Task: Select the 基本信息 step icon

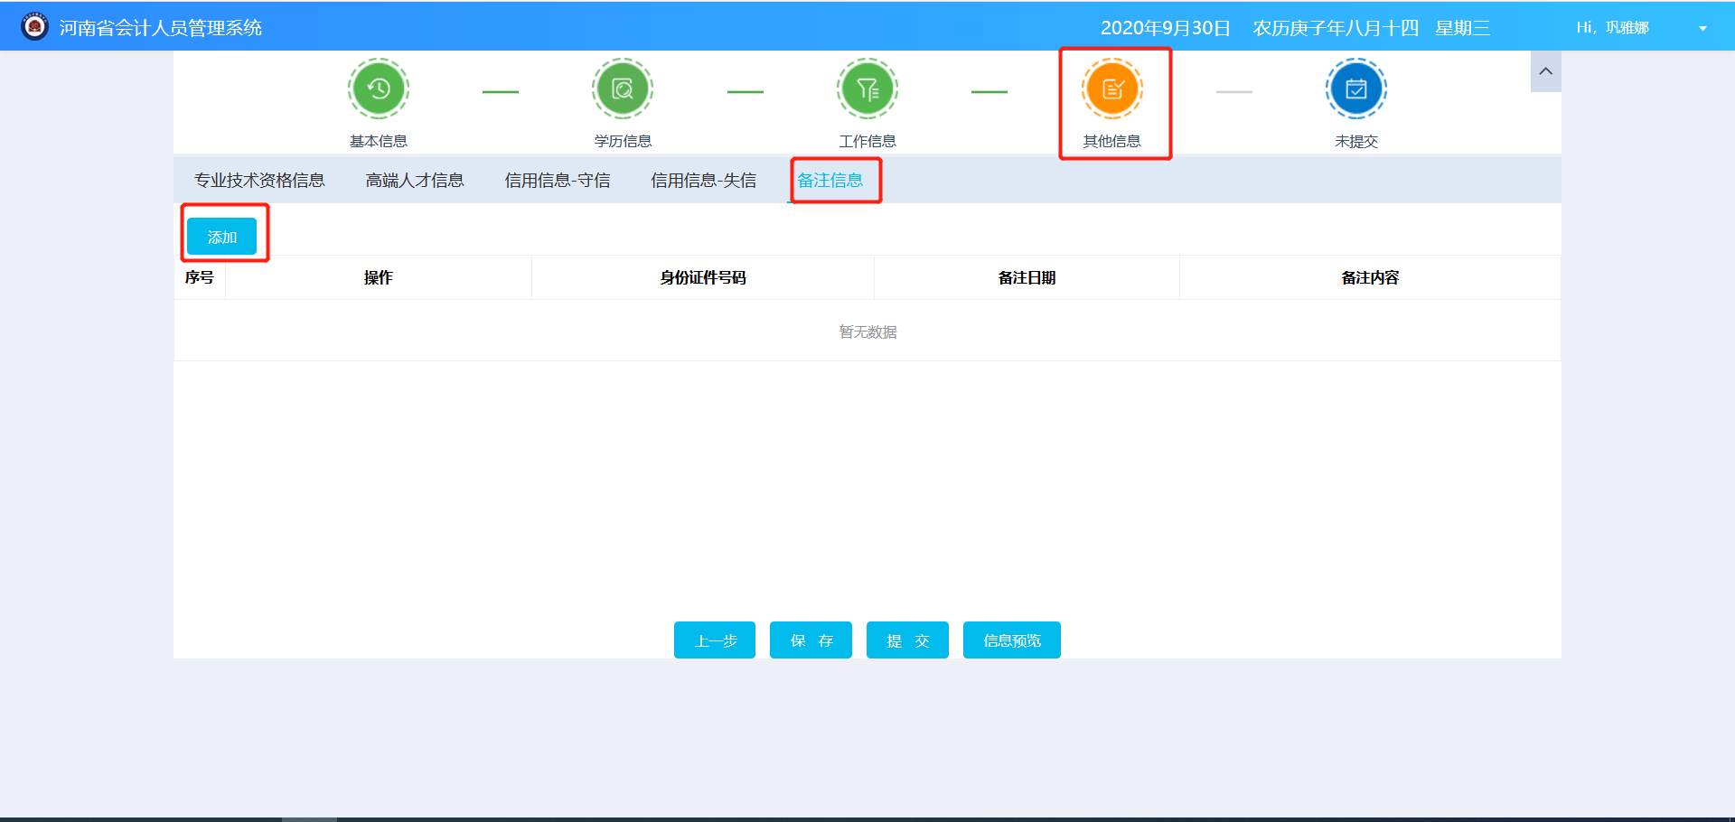Action: (378, 88)
